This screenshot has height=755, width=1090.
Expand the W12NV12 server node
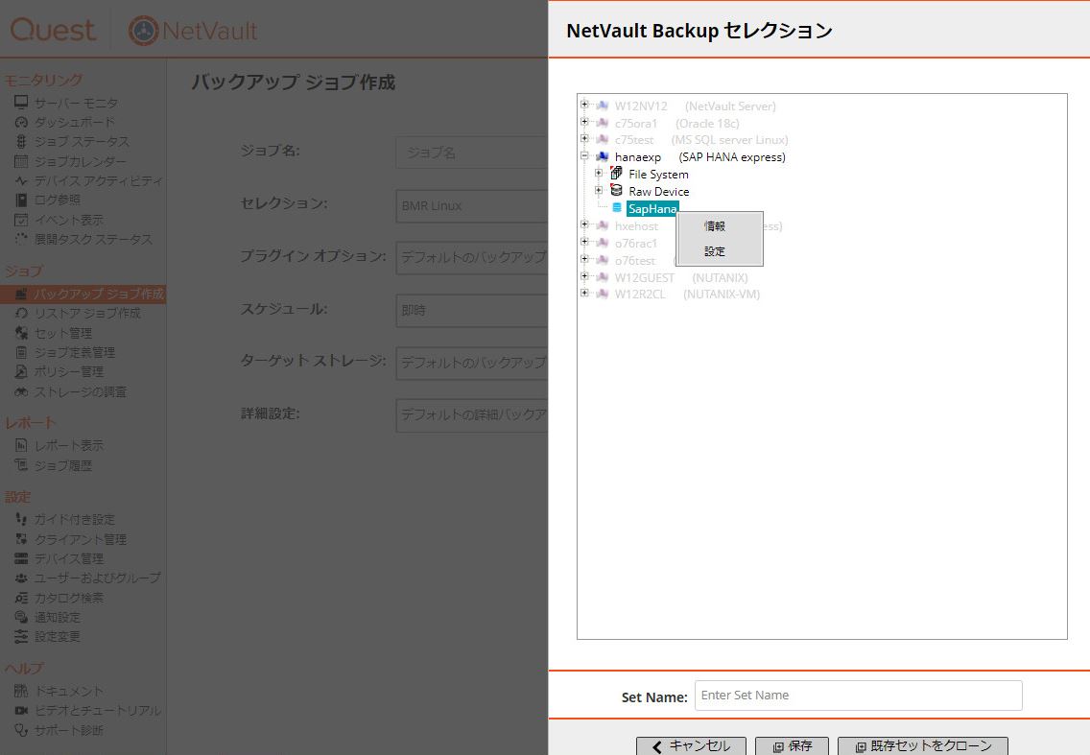pyautogui.click(x=584, y=105)
